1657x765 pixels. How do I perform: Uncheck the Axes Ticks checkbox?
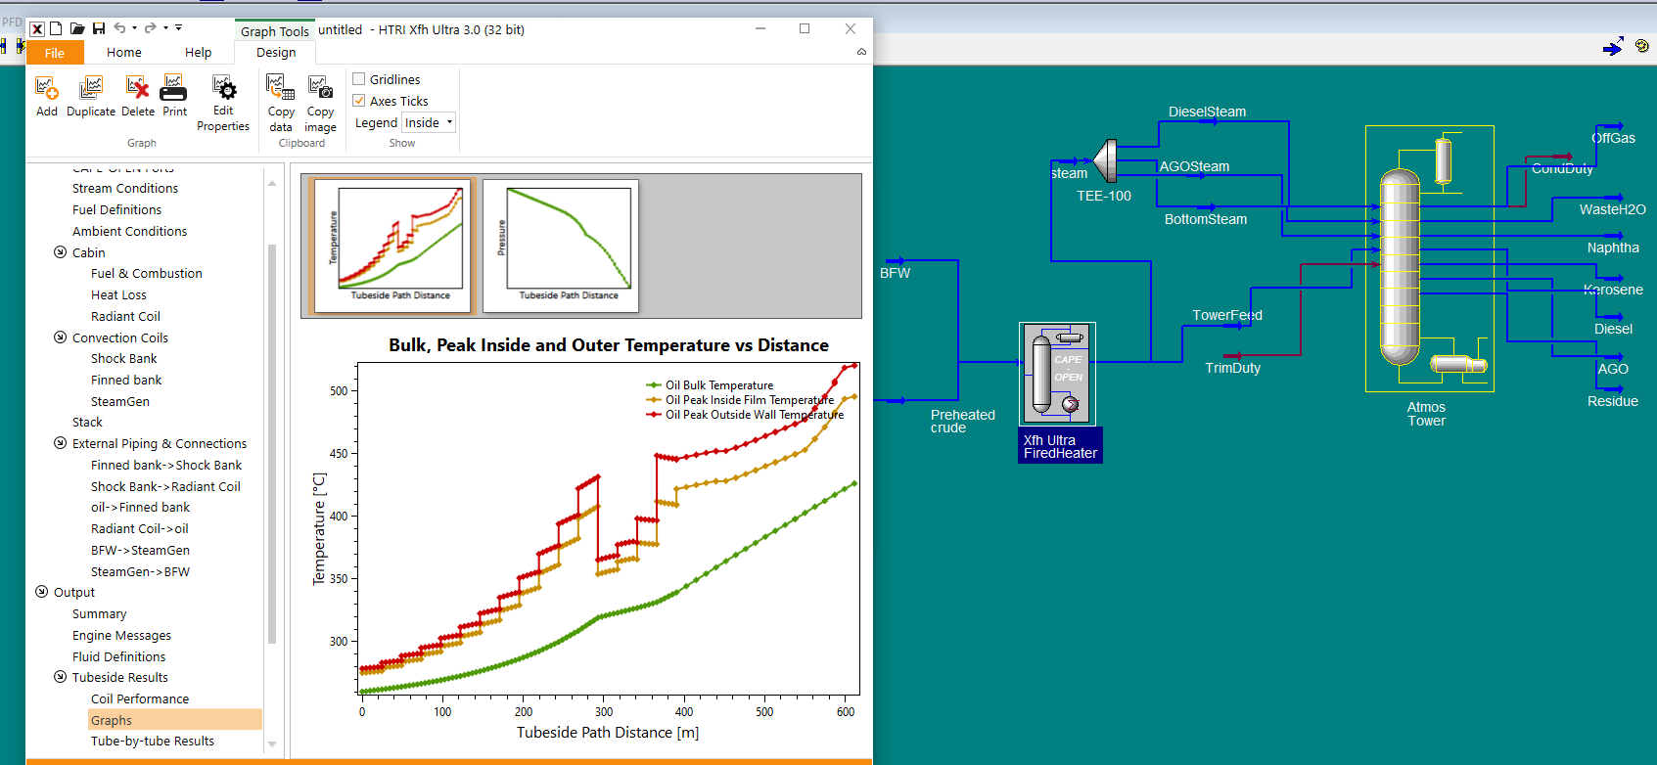359,101
